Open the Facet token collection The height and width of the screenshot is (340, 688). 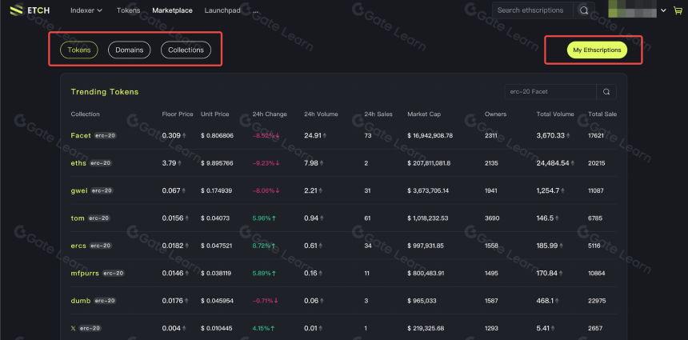[x=81, y=135]
